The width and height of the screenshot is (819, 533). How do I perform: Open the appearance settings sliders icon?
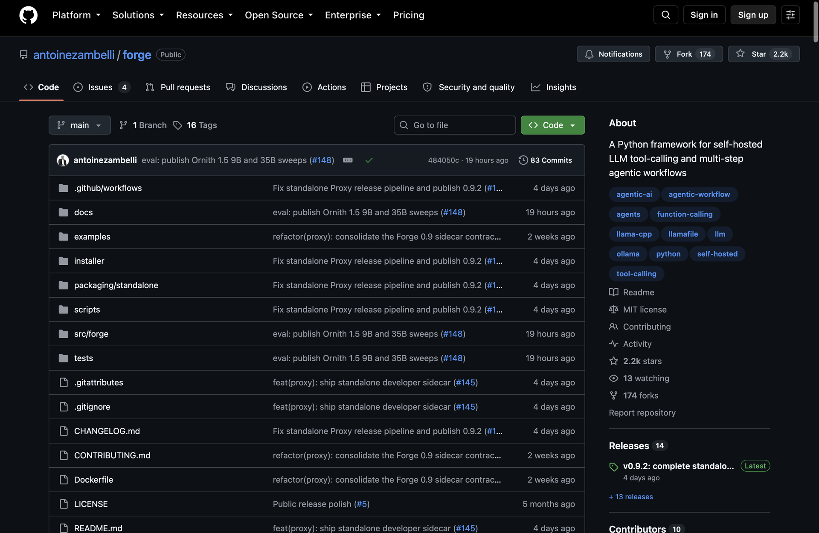click(790, 15)
